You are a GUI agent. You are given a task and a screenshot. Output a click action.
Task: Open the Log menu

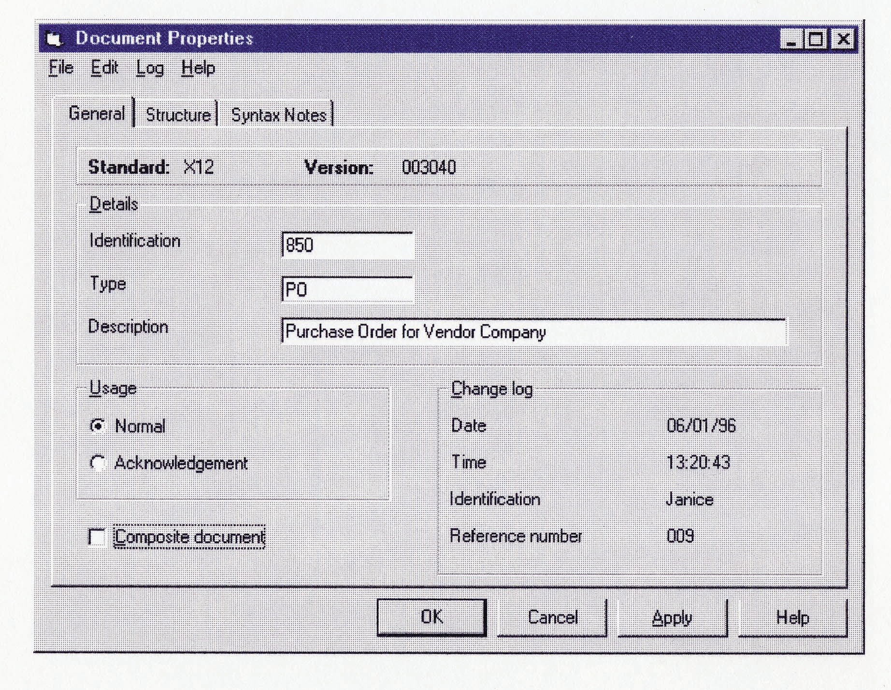pyautogui.click(x=150, y=68)
